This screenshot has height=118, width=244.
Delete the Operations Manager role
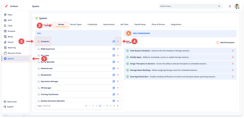118,81
